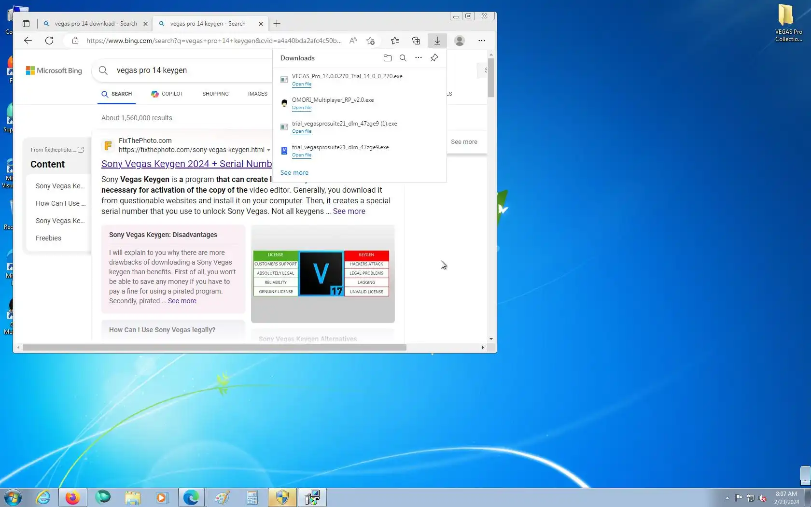Click See more after the result description
This screenshot has width=811, height=507.
click(349, 211)
